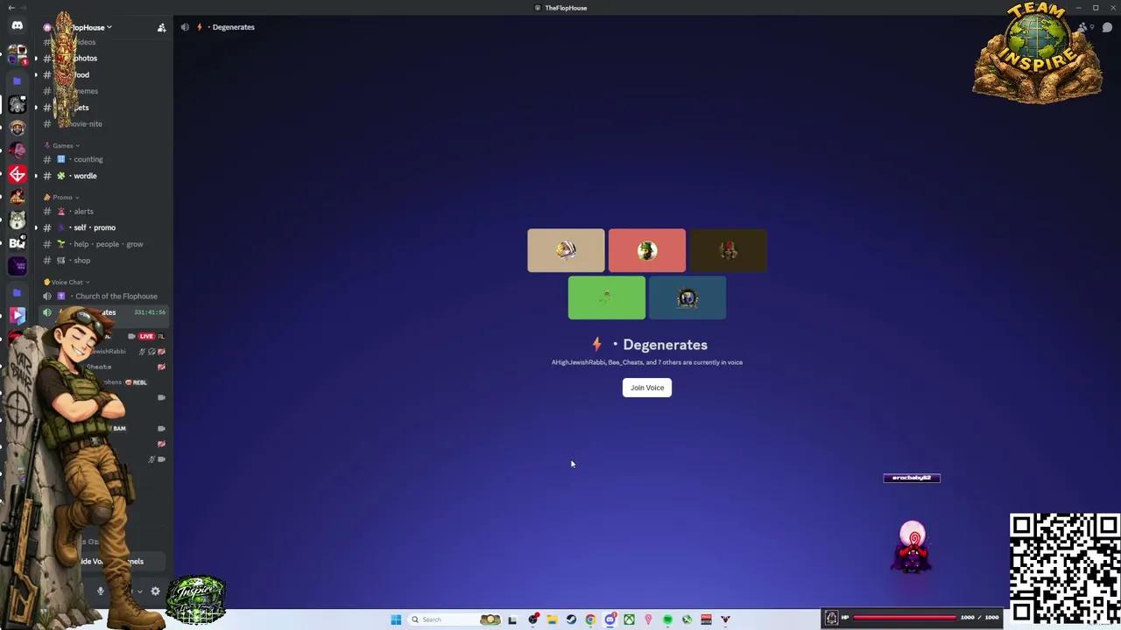Open the alerts channel
This screenshot has height=630, width=1121.
coord(83,212)
